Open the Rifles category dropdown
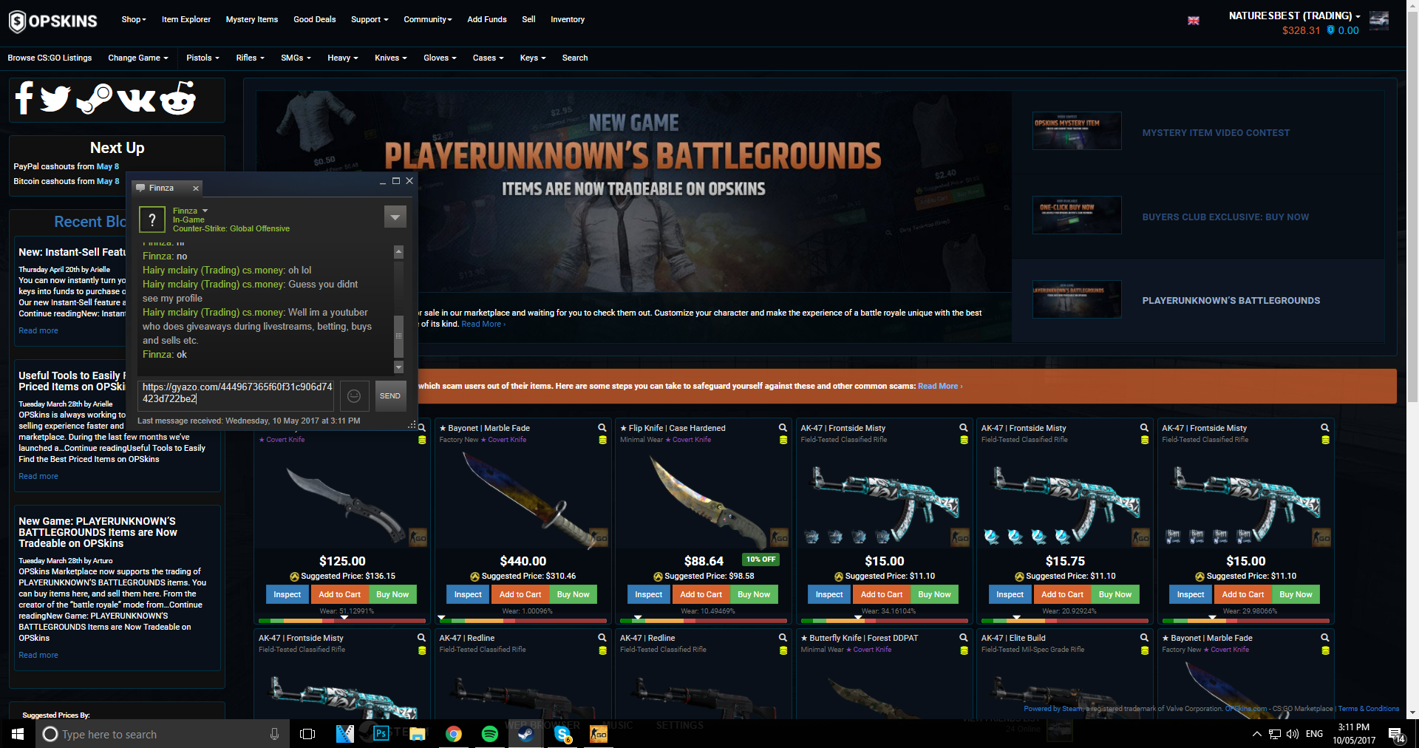This screenshot has width=1419, height=748. point(251,58)
